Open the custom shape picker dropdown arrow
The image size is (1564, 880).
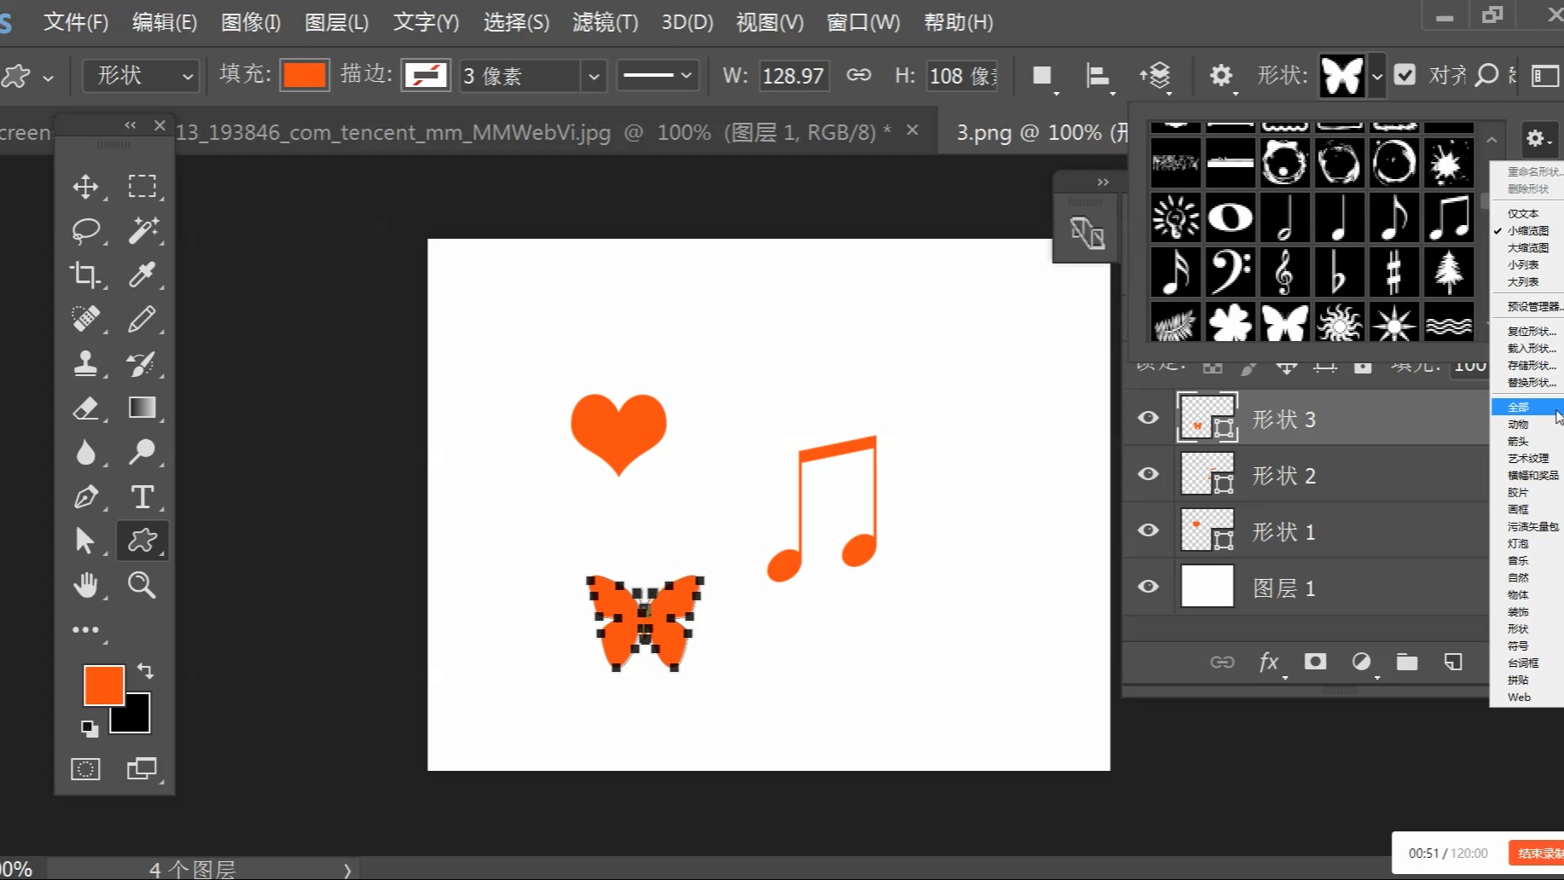(x=1376, y=76)
